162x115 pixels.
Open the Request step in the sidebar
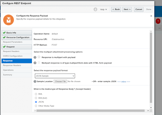click(x=10, y=47)
